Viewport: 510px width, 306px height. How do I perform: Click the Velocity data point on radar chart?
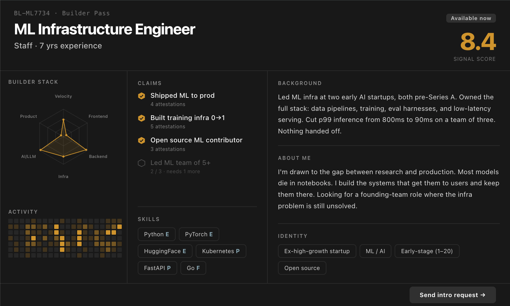pos(63,120)
